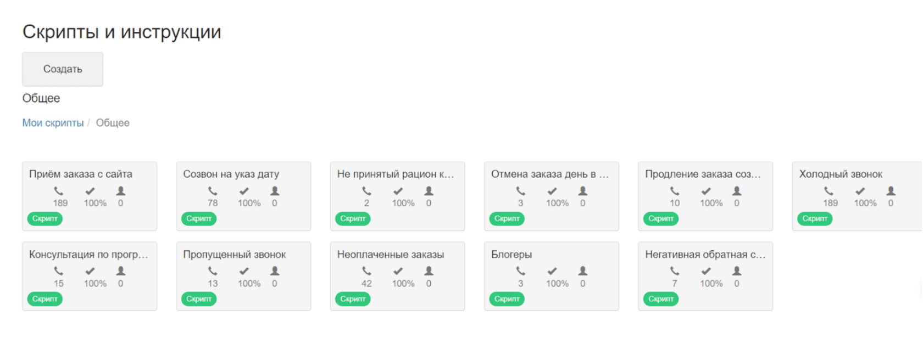This screenshot has width=923, height=344.
Task: Click checkmark icon on Созвон на указ дату card
Action: (244, 191)
